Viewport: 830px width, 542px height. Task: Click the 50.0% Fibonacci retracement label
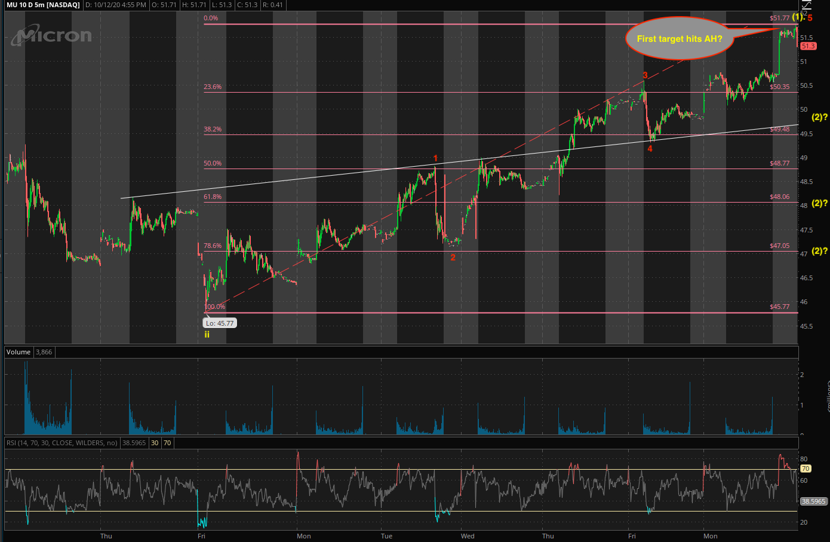pos(213,163)
